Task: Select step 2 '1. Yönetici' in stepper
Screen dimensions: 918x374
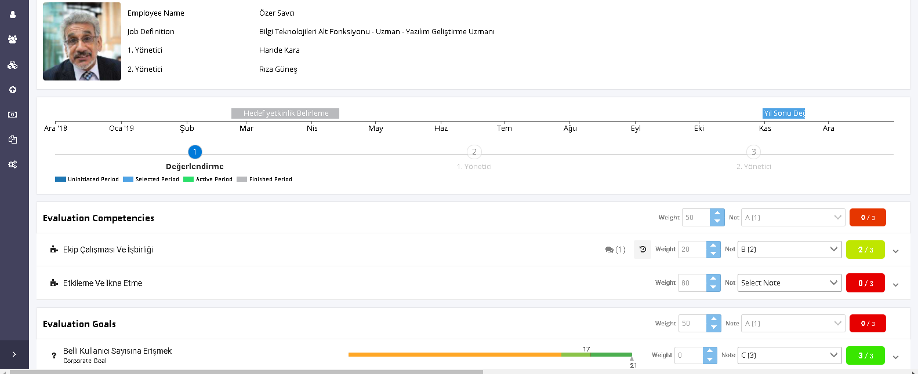Action: (474, 152)
